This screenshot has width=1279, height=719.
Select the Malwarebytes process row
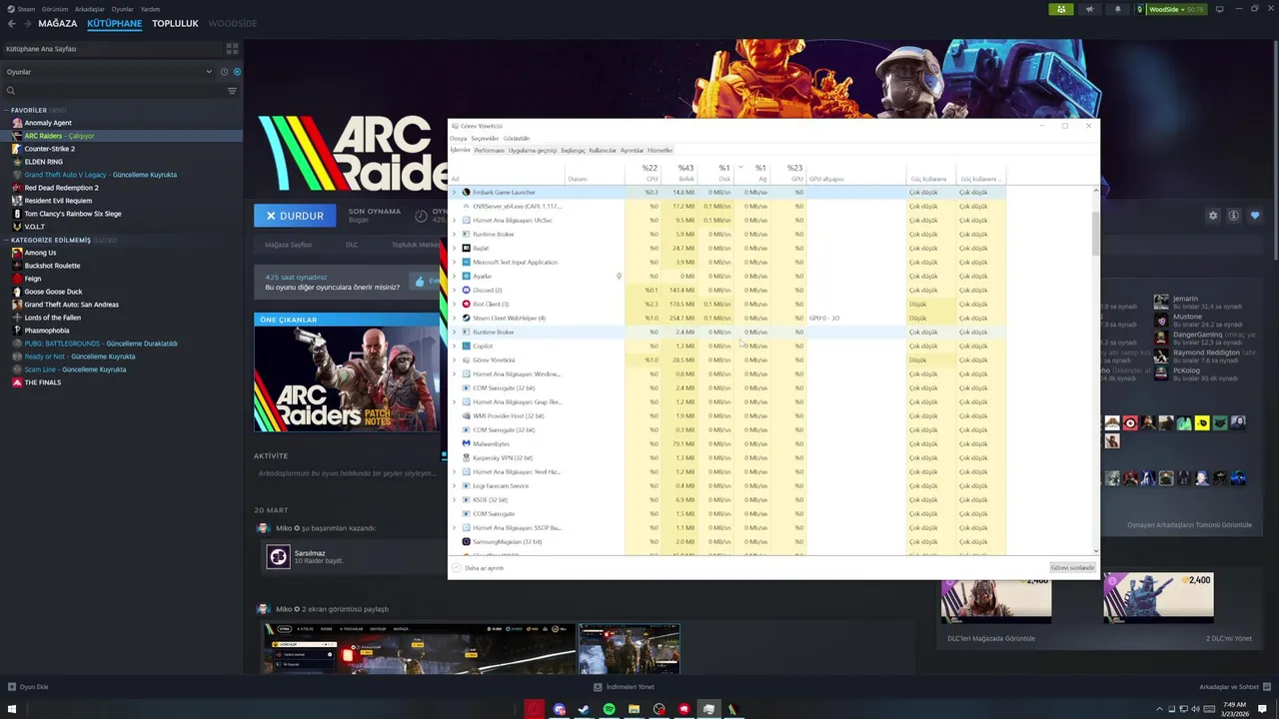727,443
